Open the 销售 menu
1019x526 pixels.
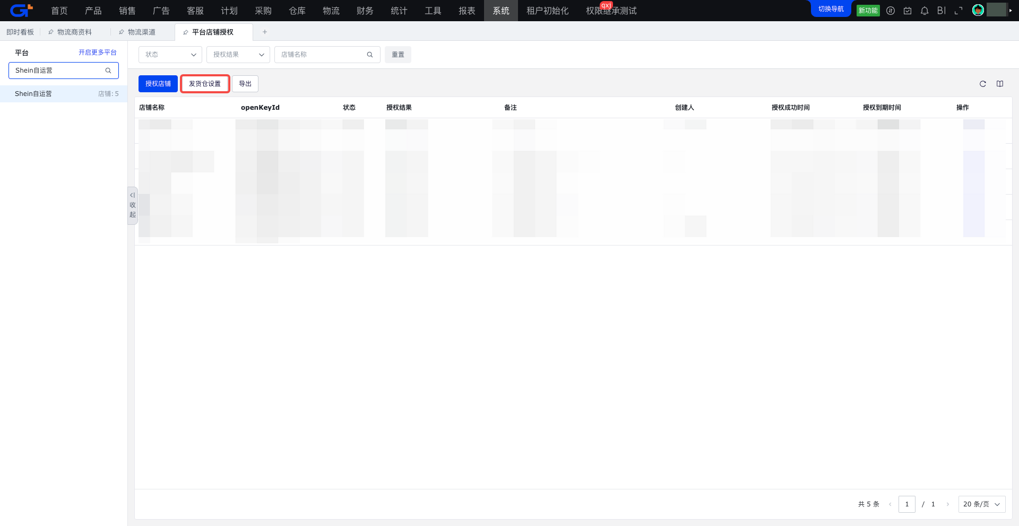[x=127, y=11]
